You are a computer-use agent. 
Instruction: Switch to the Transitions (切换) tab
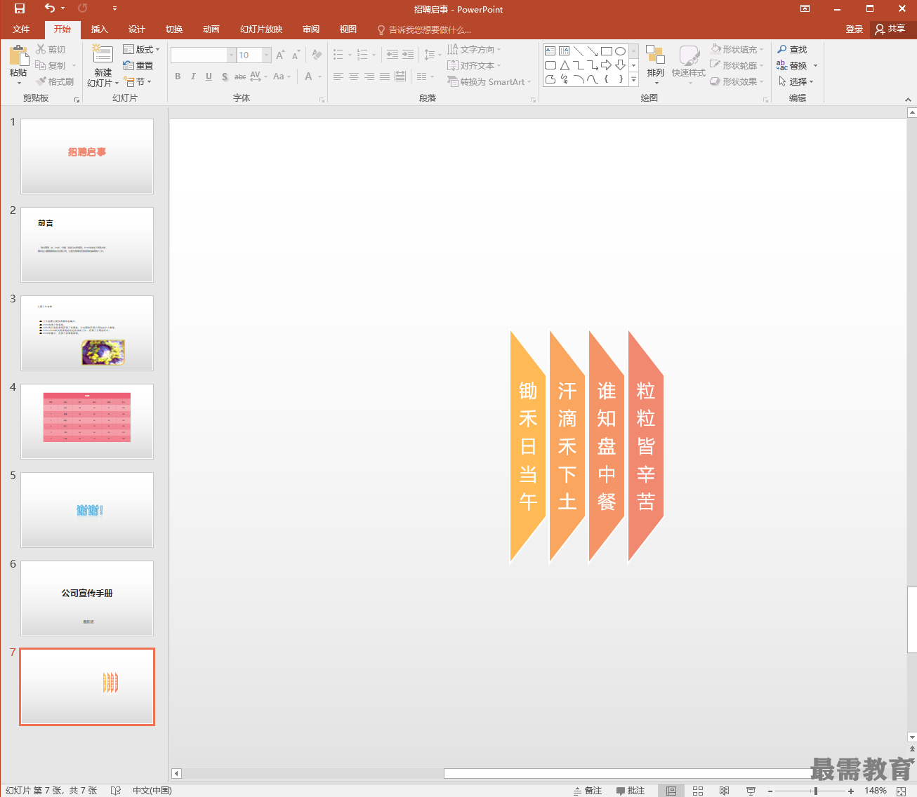(174, 29)
